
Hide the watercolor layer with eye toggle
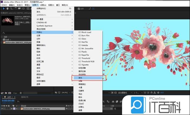tap(2, 109)
